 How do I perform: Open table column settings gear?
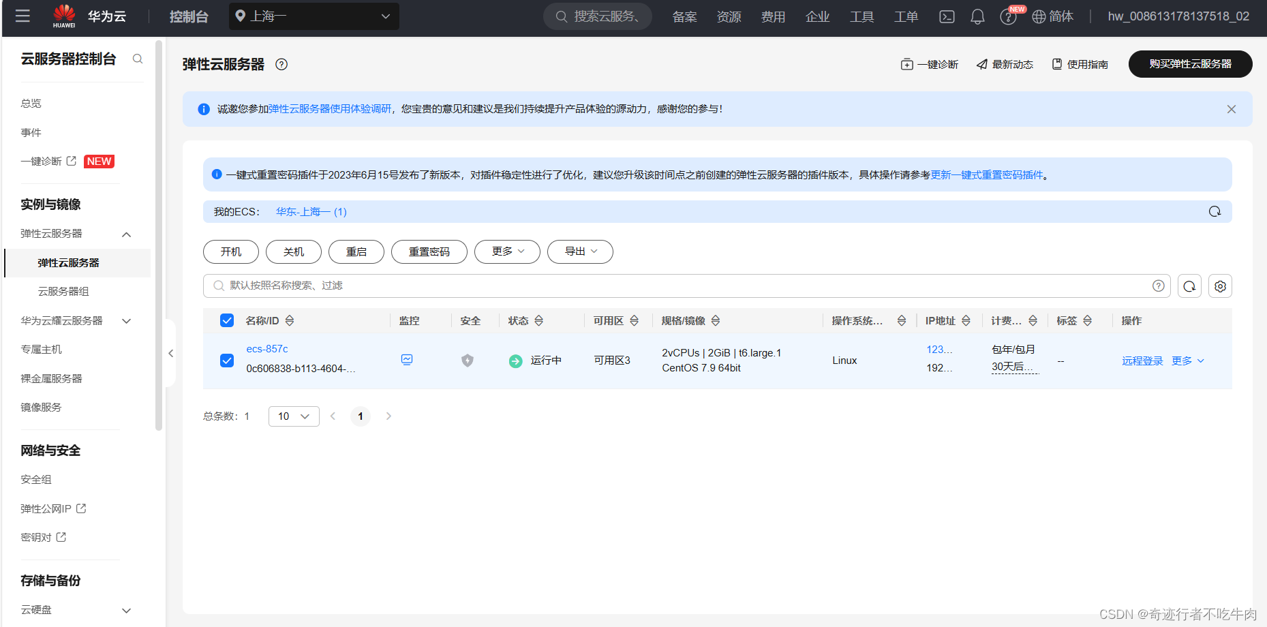pyautogui.click(x=1220, y=286)
